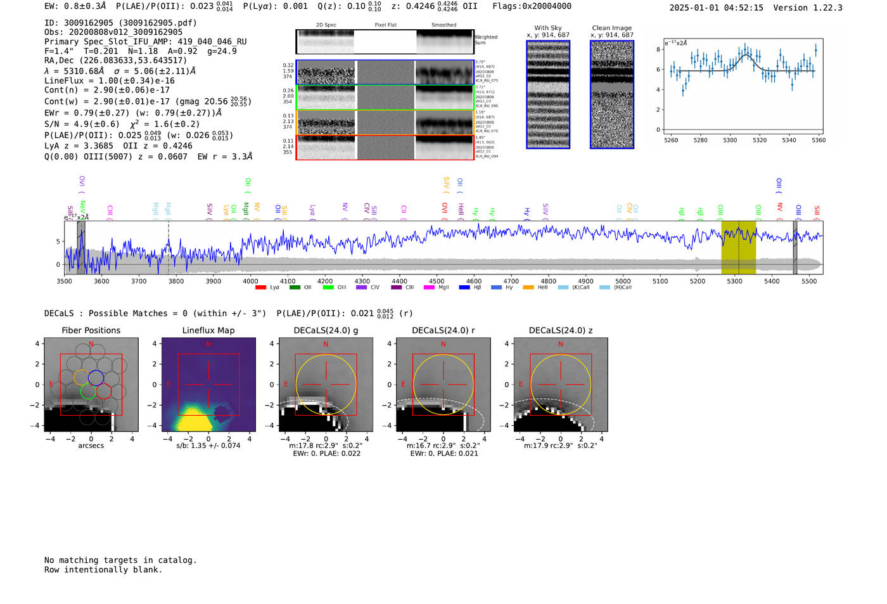The width and height of the screenshot is (887, 604).
Task: Click the blue fiber circle in Fiber Positions
Action: [x=96, y=378]
